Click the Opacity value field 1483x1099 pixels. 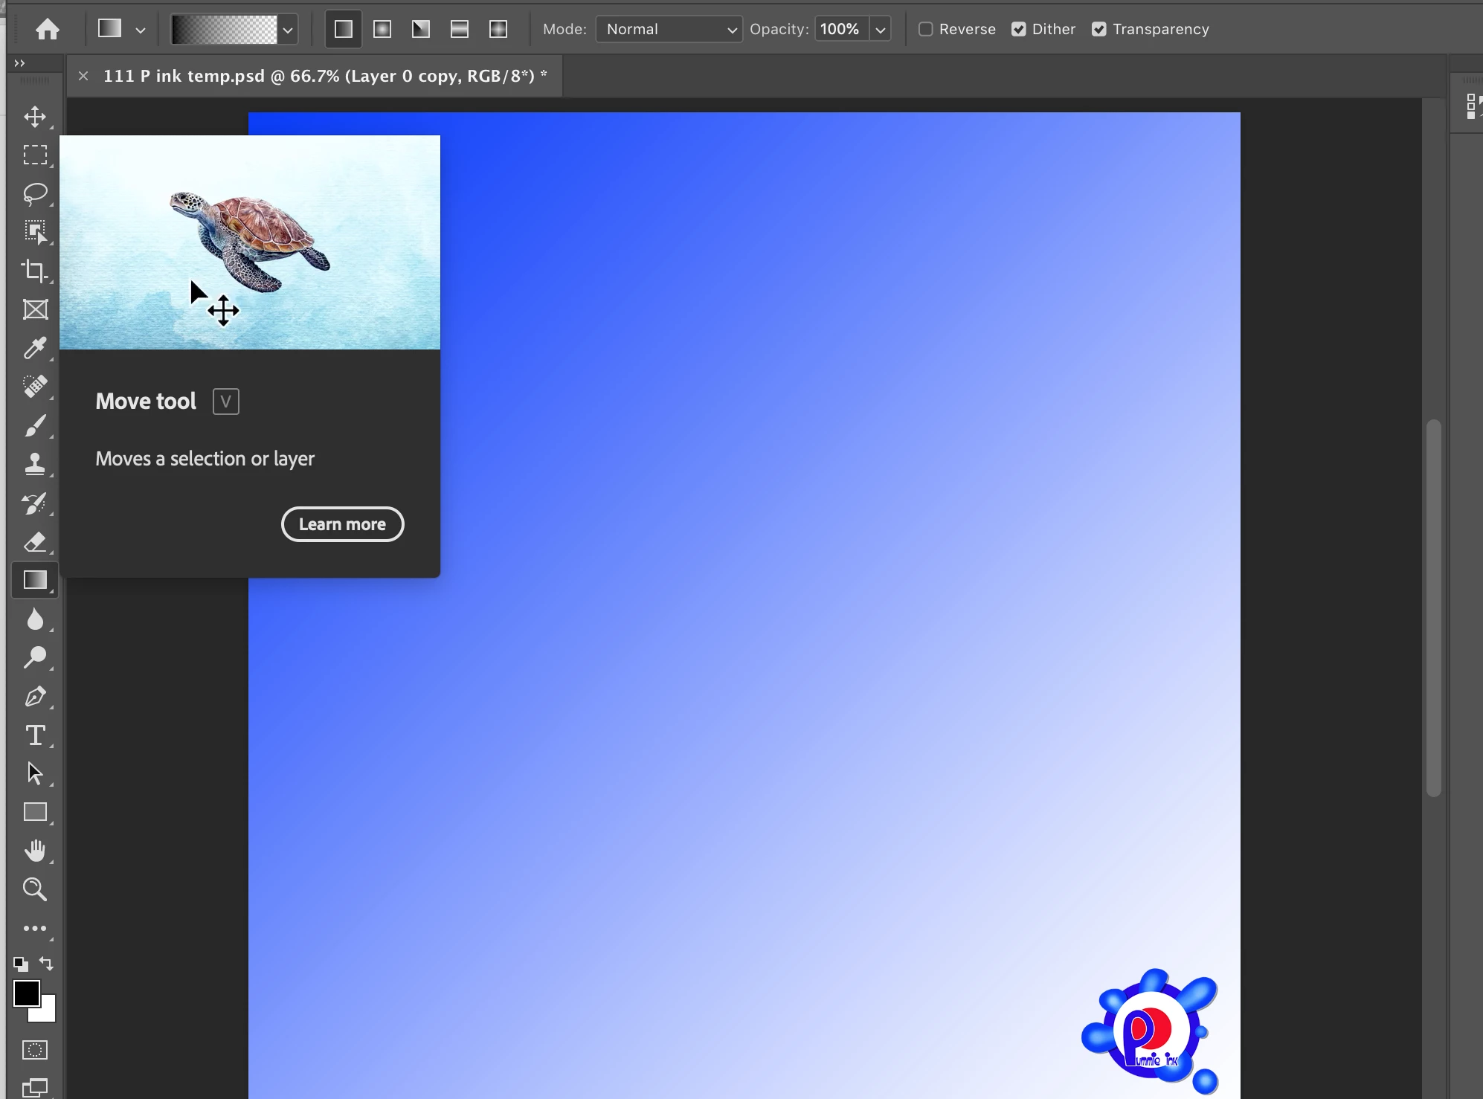[x=840, y=29]
